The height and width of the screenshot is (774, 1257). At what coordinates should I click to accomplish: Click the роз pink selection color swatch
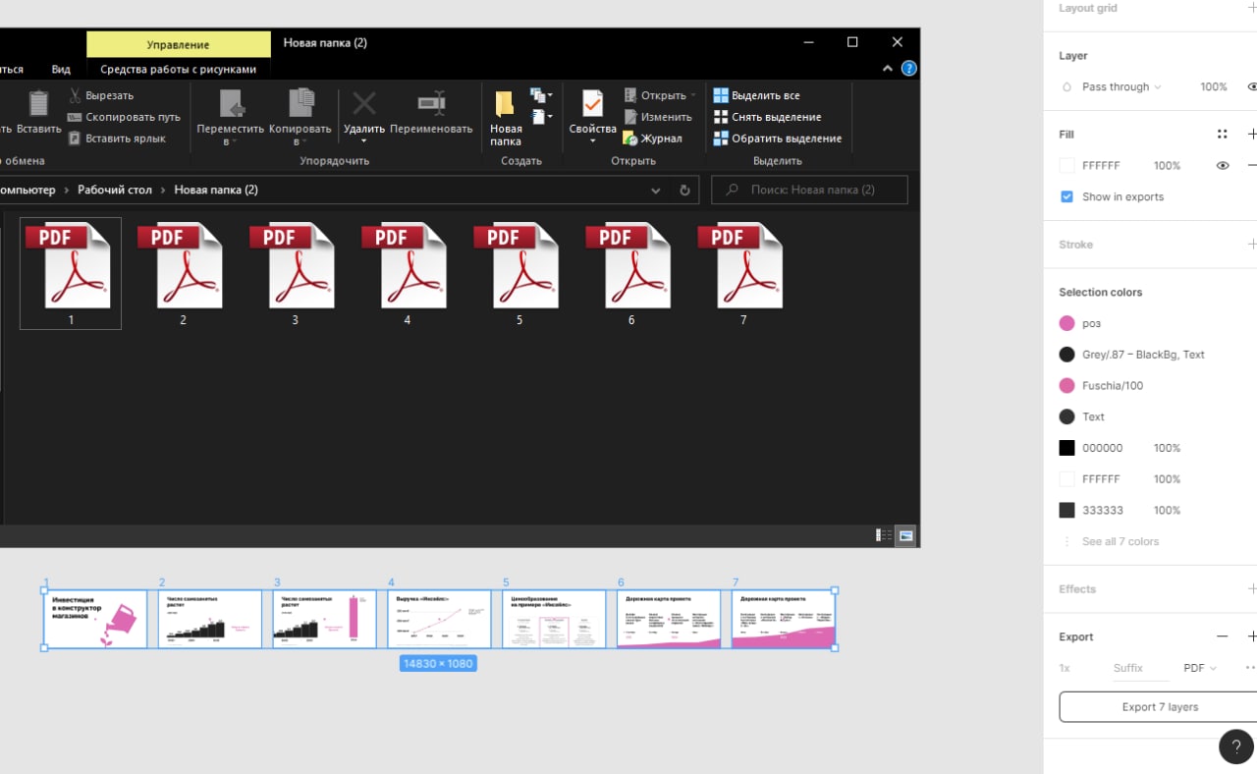(1066, 323)
